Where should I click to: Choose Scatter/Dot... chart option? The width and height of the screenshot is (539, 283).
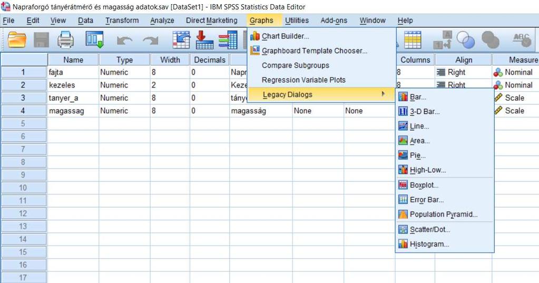point(430,229)
